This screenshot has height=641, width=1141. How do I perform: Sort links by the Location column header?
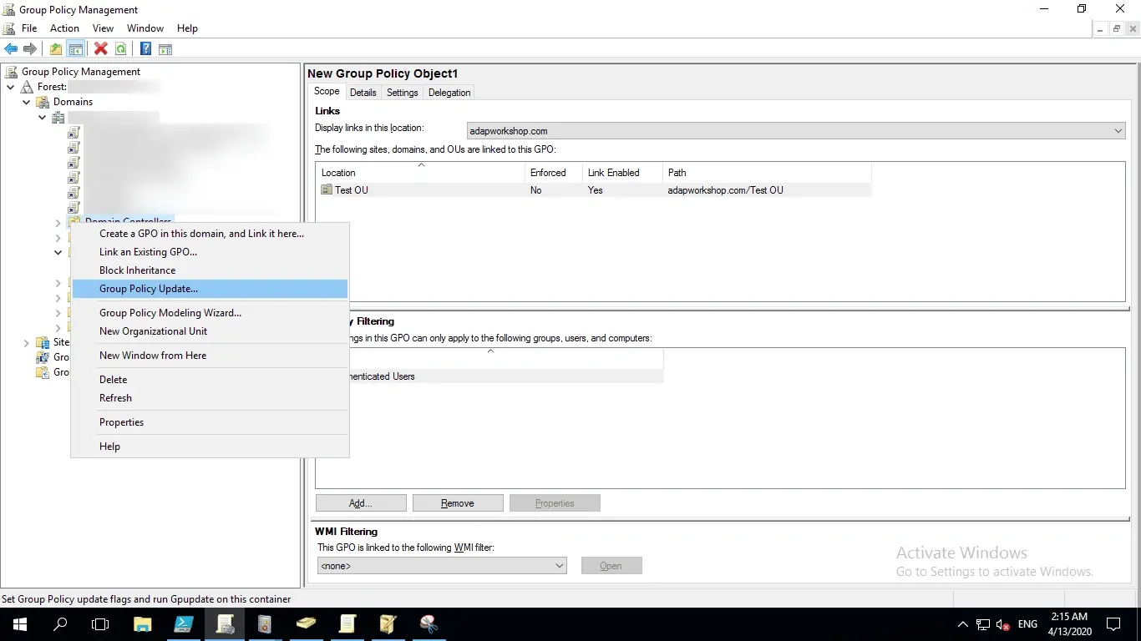pyautogui.click(x=420, y=173)
